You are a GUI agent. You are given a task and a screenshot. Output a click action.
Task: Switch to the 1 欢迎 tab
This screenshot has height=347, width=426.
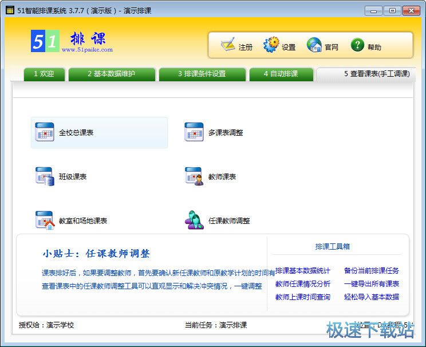44,74
